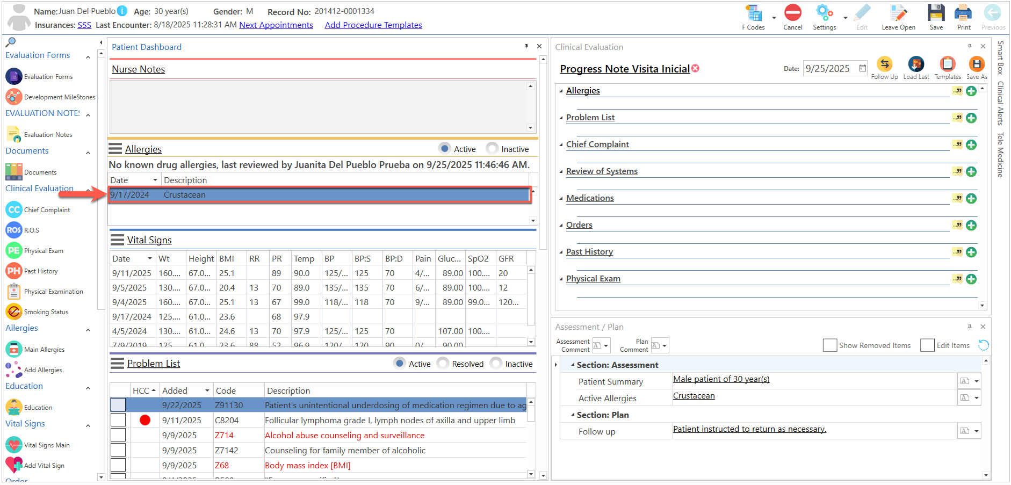Image resolution: width=1011 pixels, height=485 pixels.
Task: Open Next Appointments link
Action: click(276, 25)
